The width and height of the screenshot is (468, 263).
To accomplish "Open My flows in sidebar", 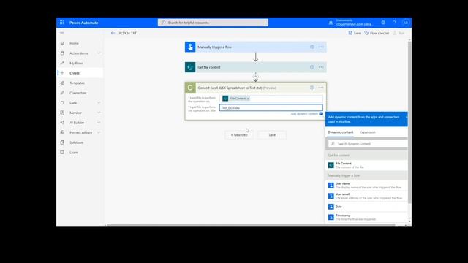I will (x=76, y=64).
